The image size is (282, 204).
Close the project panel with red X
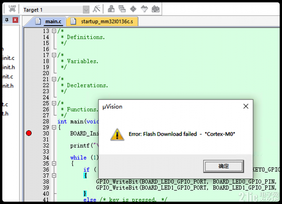tap(15, 20)
